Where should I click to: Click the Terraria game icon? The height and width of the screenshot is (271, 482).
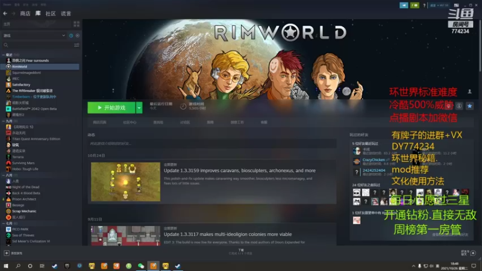click(x=8, y=157)
